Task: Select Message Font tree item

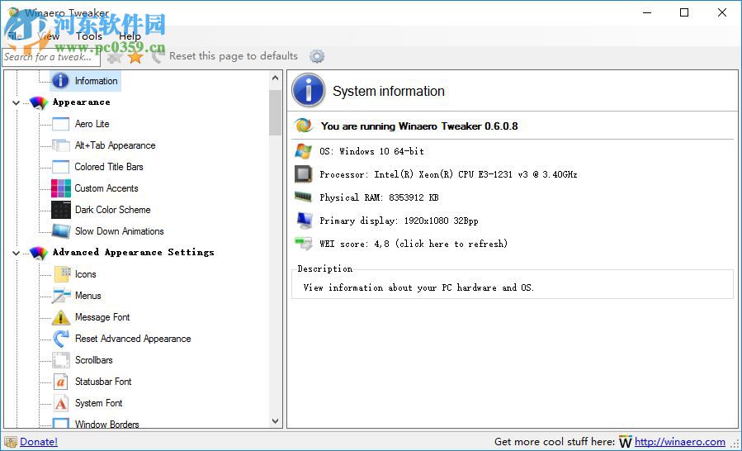Action: [102, 317]
